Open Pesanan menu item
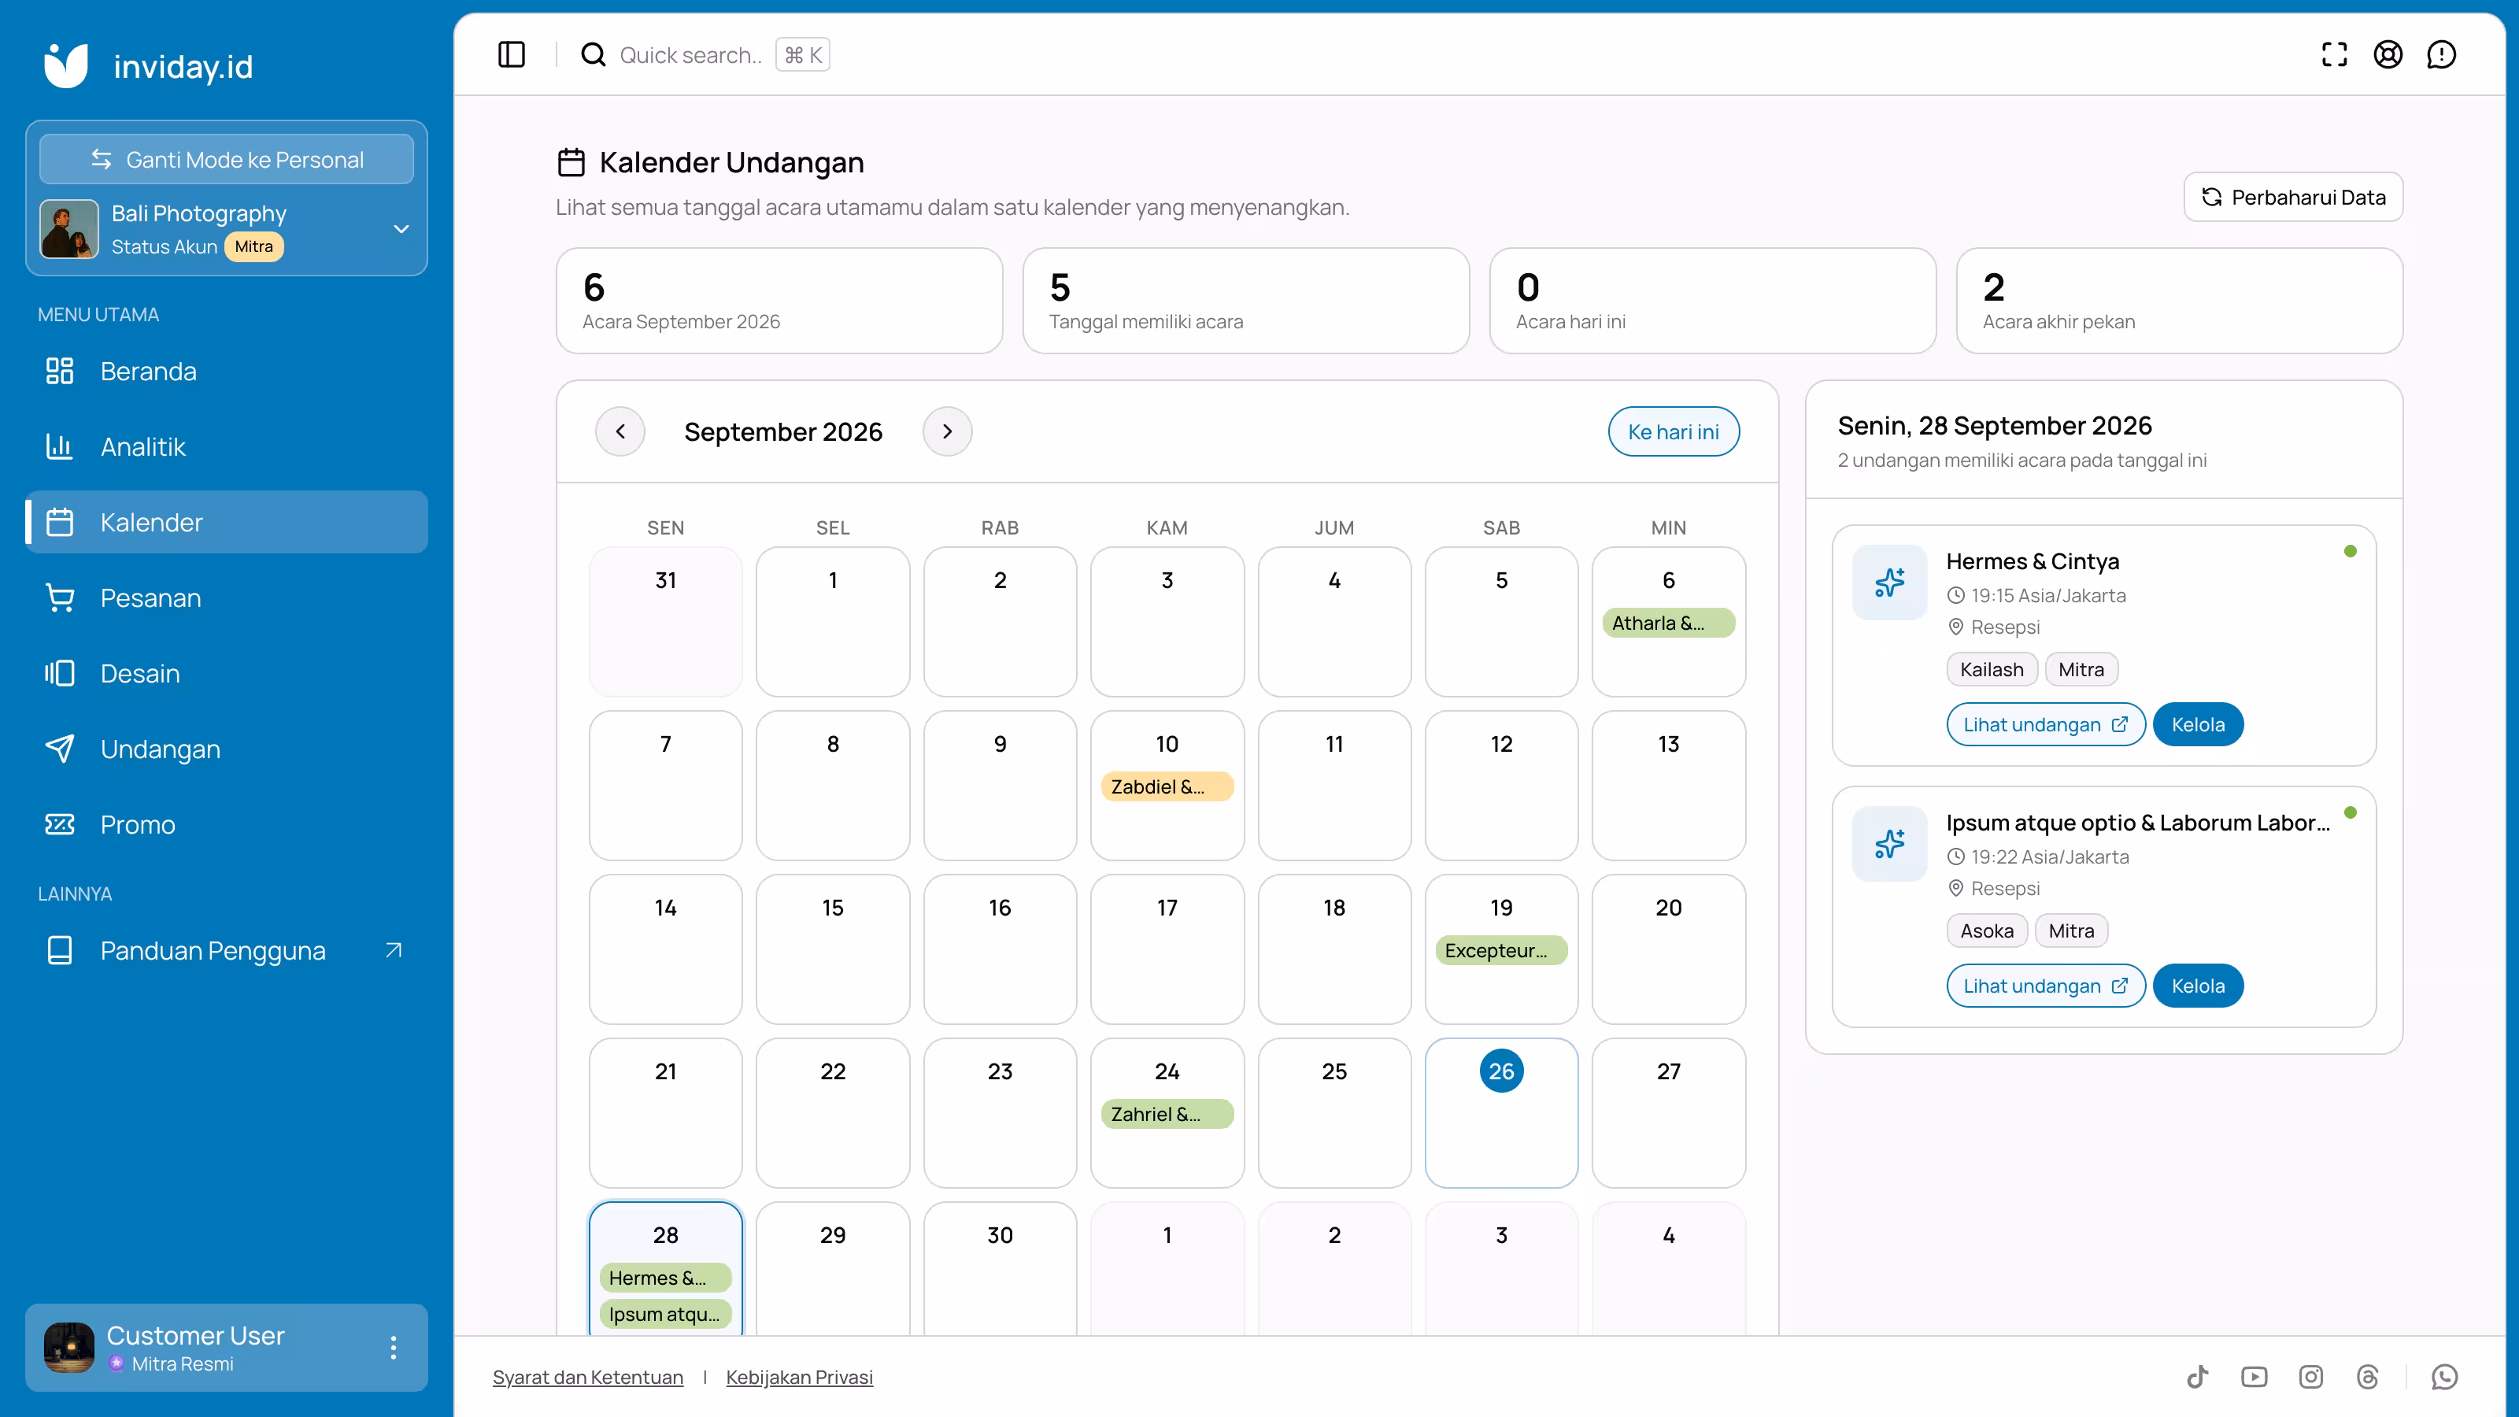 pos(227,598)
